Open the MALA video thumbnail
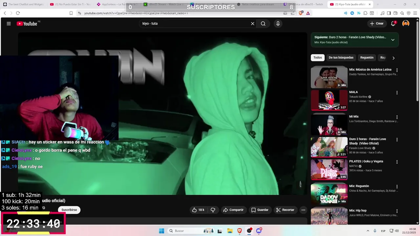420x236 pixels. tap(329, 100)
